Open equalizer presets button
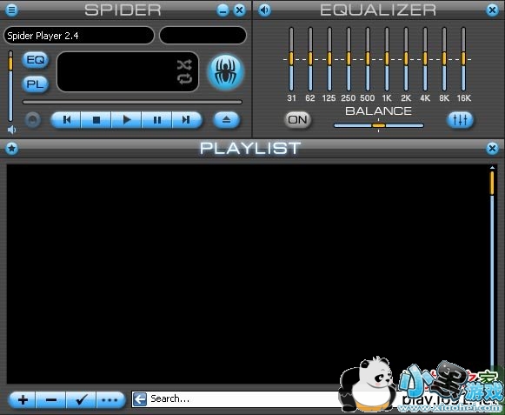The image size is (505, 415). click(x=460, y=120)
